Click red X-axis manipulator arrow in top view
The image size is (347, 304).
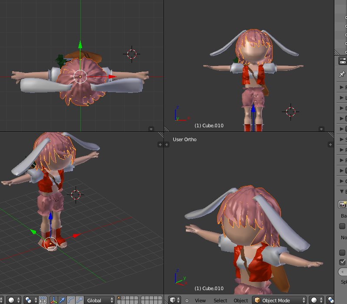(112, 76)
